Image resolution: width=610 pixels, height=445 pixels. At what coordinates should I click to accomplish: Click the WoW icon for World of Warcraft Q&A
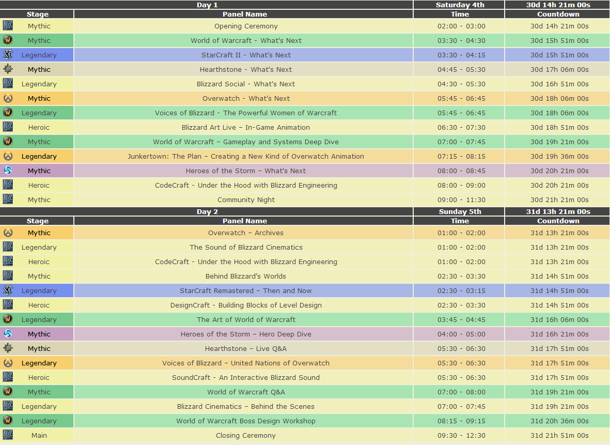8,392
